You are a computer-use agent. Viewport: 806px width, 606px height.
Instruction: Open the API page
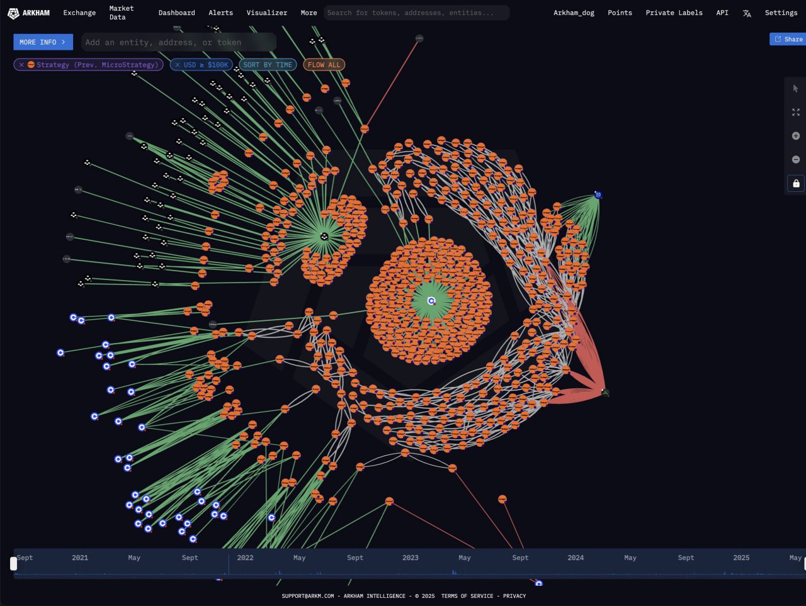pos(722,13)
